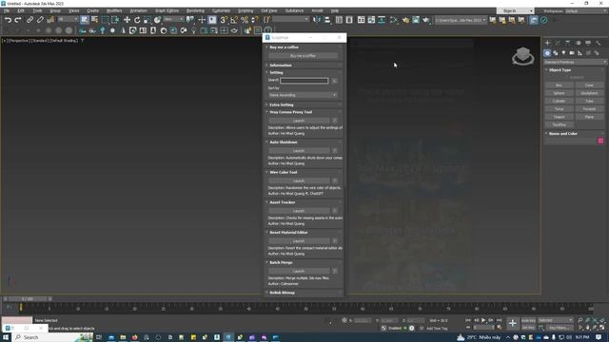Select the Shapes category icon
This screenshot has height=342, width=609.
point(556,53)
